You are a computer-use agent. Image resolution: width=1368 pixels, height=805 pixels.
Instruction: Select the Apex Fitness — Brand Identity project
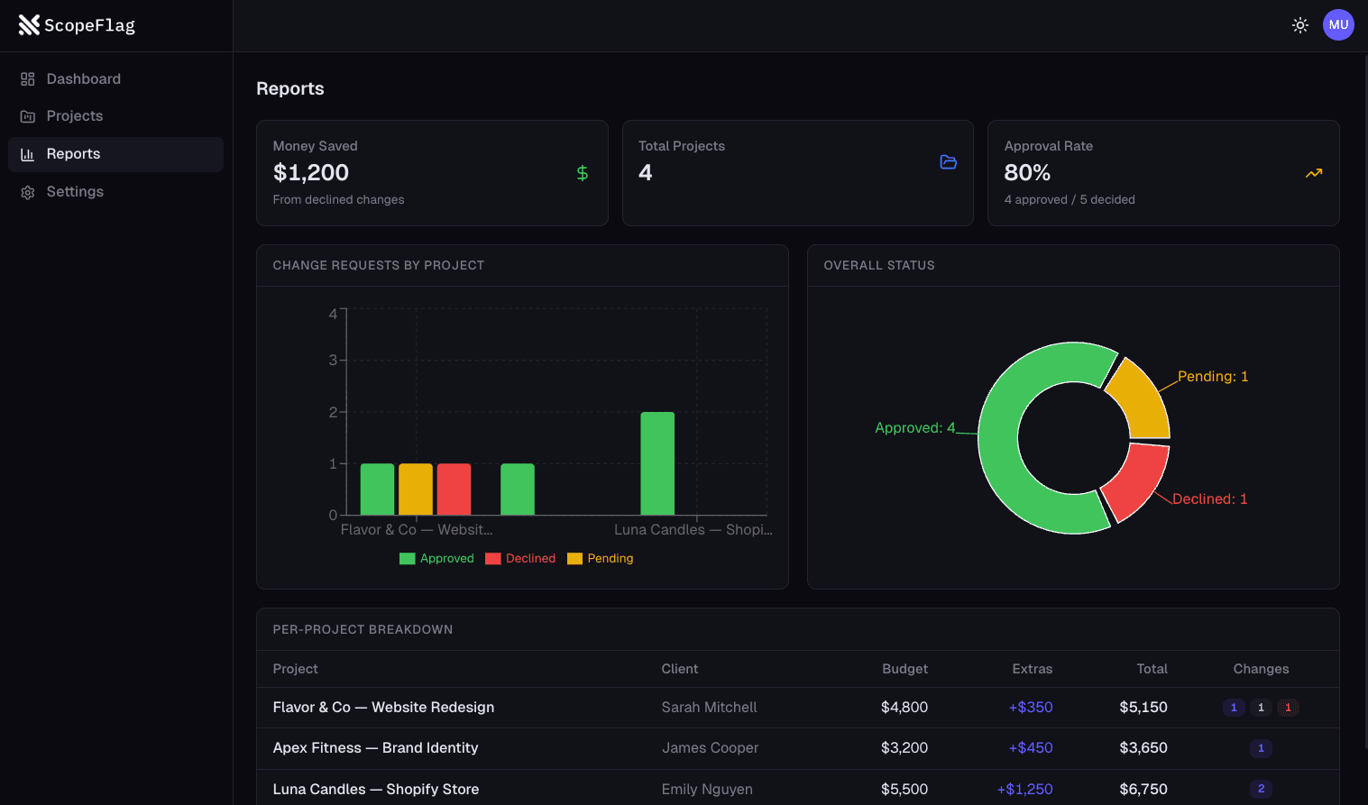(x=375, y=747)
